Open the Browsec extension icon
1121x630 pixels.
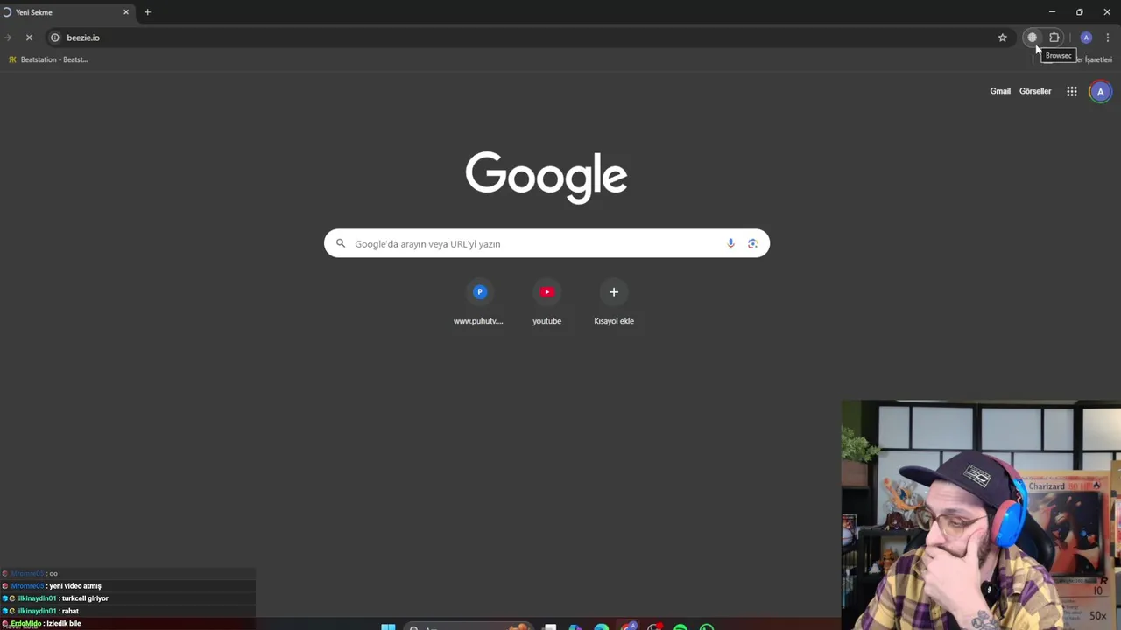(x=1032, y=38)
